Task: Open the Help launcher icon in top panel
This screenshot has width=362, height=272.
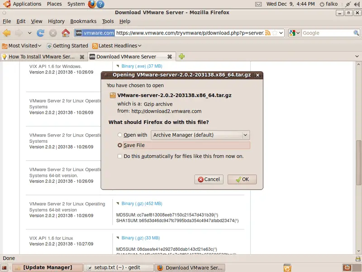Action: (100, 4)
